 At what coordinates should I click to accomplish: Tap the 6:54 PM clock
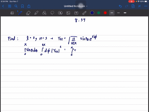pyautogui.click(x=4, y=2)
